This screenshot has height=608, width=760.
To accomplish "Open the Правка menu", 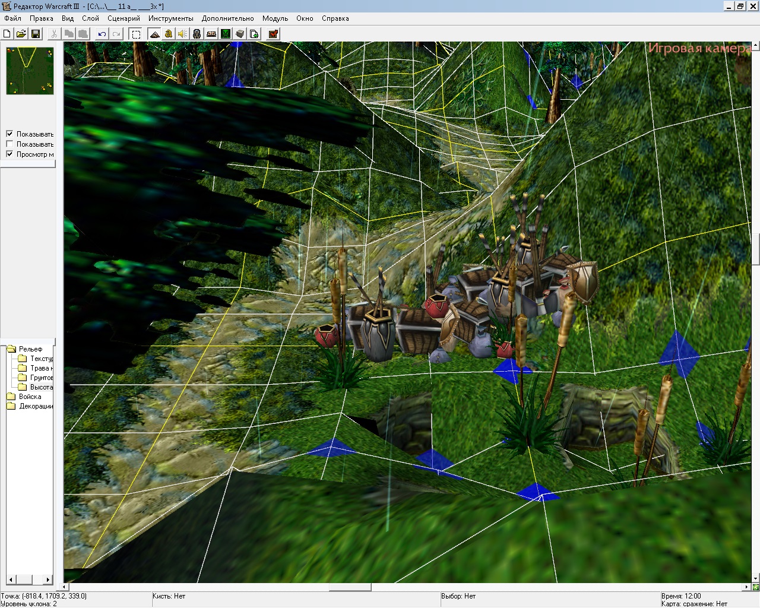I will pyautogui.click(x=42, y=18).
